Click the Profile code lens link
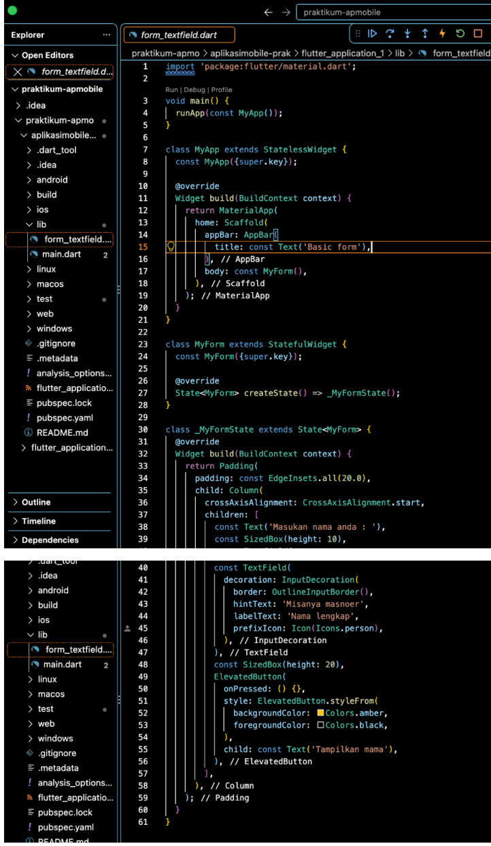The width and height of the screenshot is (491, 846). 222,89
